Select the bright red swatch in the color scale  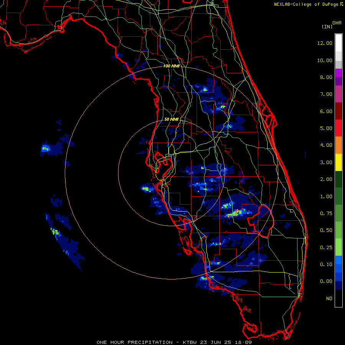[x=338, y=128]
